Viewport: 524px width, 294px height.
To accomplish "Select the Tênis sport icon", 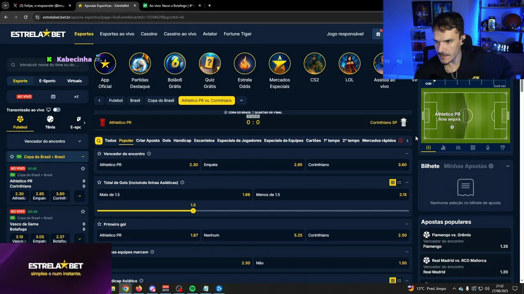I will [50, 119].
